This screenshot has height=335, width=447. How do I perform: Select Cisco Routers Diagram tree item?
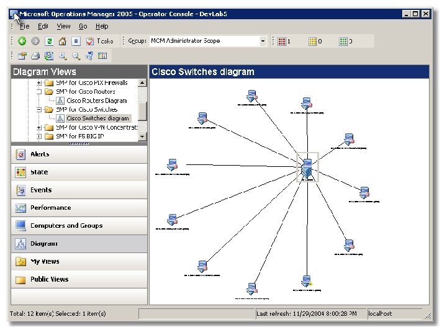point(97,100)
